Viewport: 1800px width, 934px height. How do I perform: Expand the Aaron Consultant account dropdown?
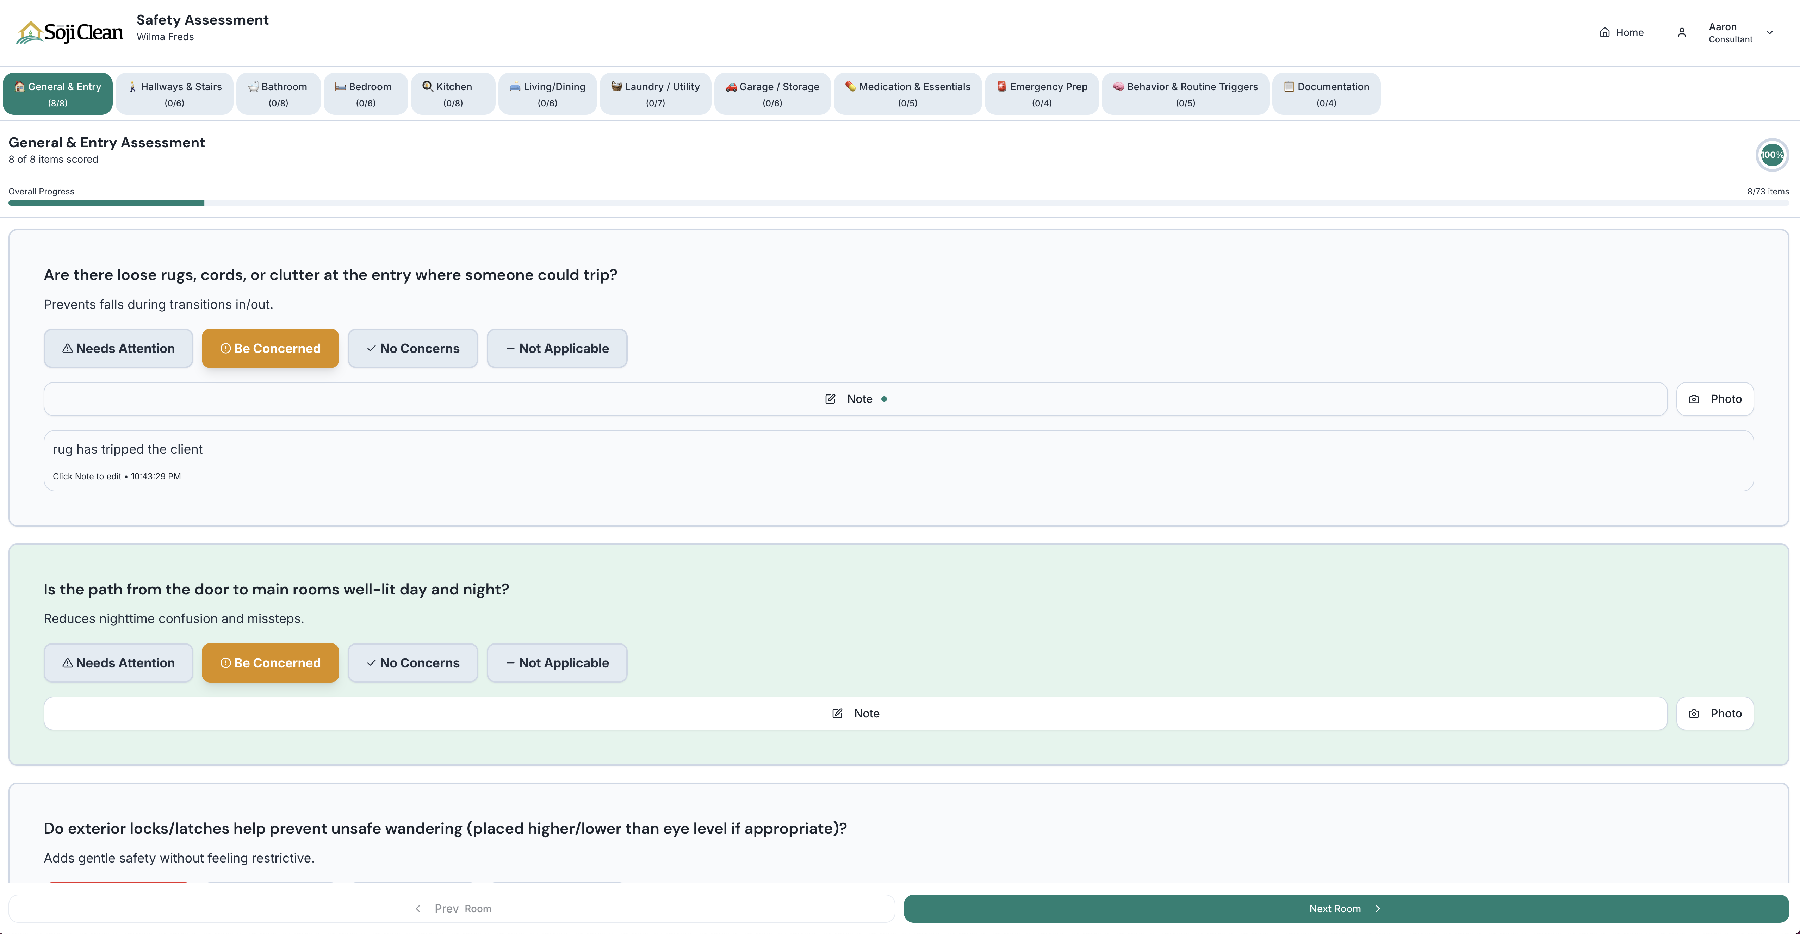pos(1769,32)
